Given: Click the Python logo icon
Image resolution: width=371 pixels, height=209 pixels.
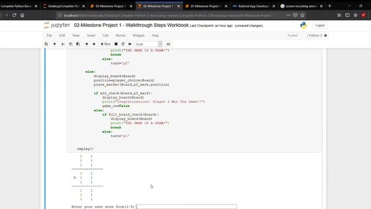Looking at the screenshot, I should pyautogui.click(x=304, y=26).
